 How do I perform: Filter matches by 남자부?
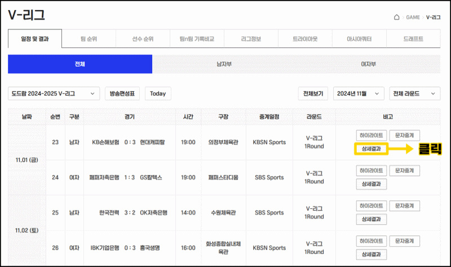224,64
